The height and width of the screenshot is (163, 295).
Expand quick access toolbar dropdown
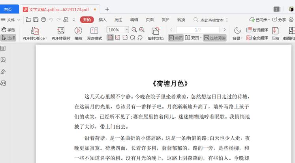tap(74, 20)
